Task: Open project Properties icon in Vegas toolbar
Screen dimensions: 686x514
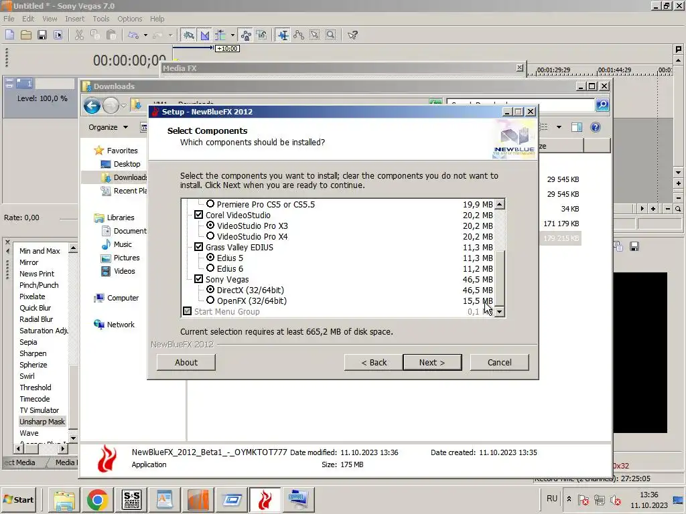Action: point(58,35)
